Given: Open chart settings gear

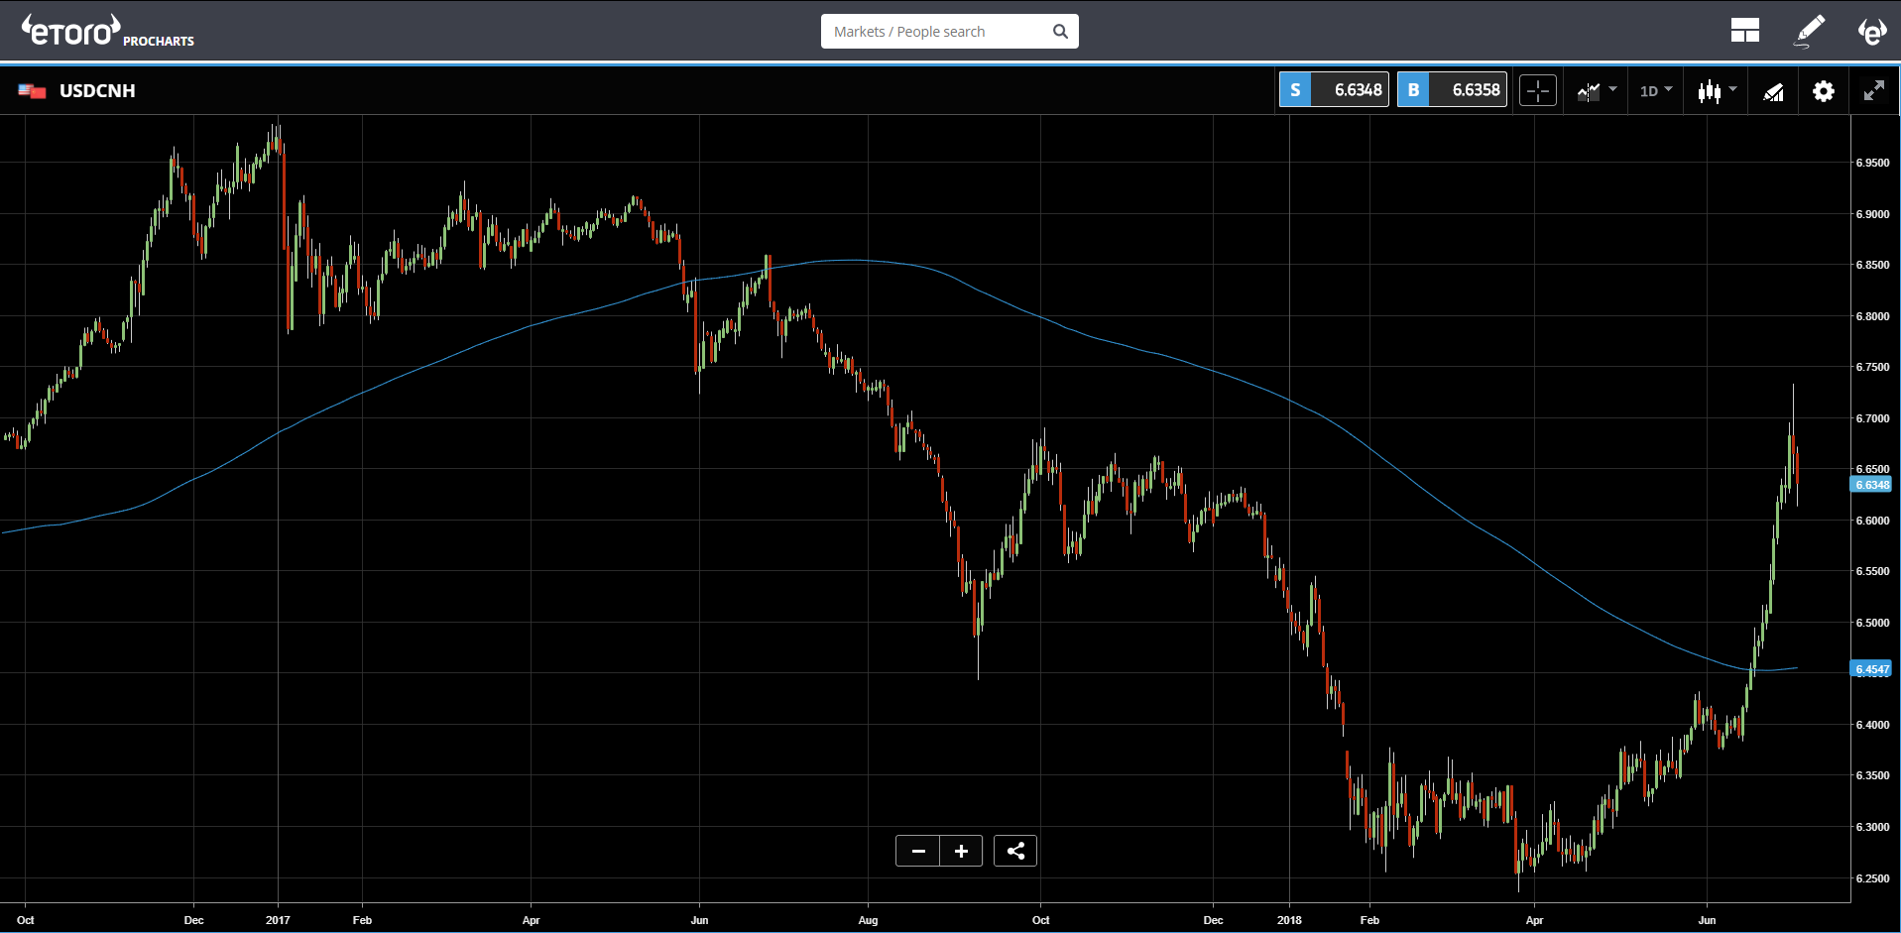Looking at the screenshot, I should coord(1823,91).
